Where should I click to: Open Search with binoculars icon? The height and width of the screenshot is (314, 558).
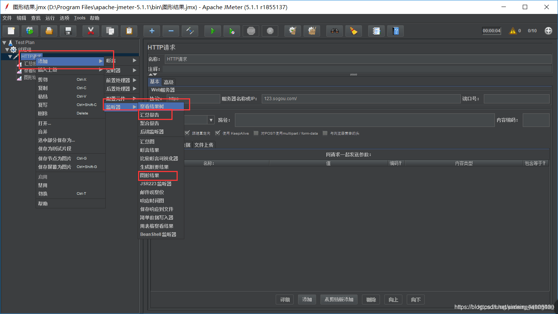pos(334,31)
